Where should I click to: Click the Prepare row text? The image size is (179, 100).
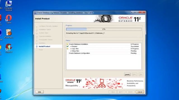tap(74, 46)
